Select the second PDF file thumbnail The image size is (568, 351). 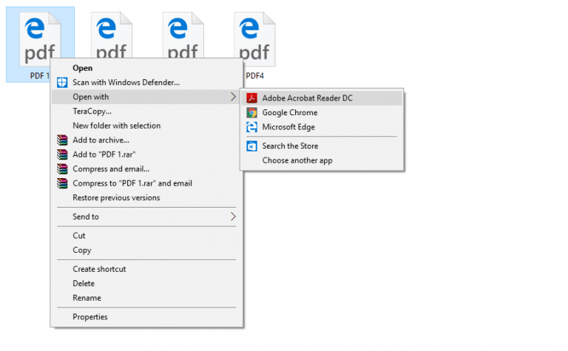[112, 35]
